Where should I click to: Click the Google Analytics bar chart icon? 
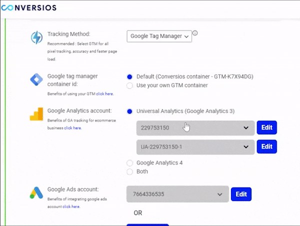click(36, 114)
